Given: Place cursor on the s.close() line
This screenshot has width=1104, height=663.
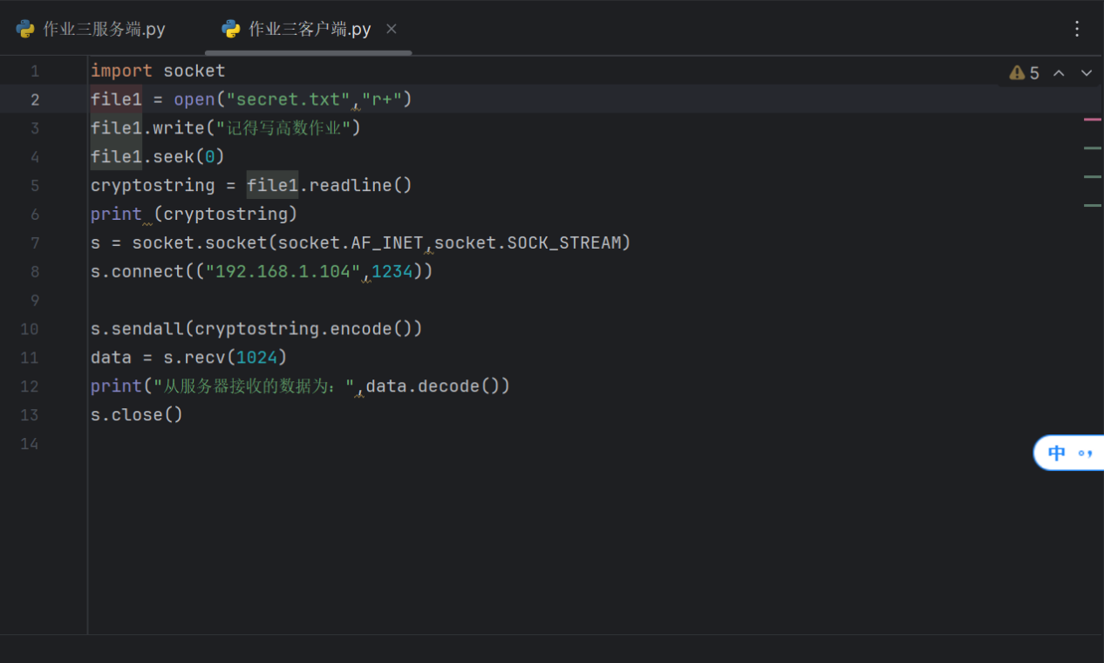Looking at the screenshot, I should (x=137, y=415).
